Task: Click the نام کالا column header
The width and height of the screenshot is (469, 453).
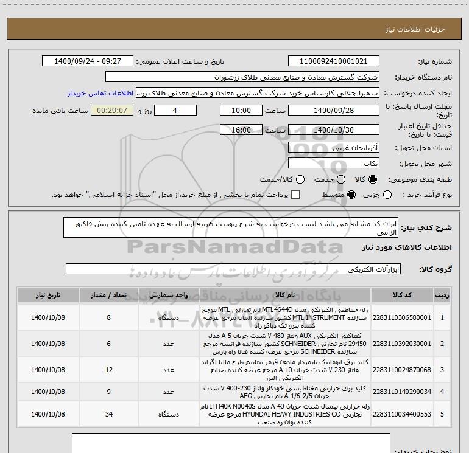Action: (x=285, y=295)
